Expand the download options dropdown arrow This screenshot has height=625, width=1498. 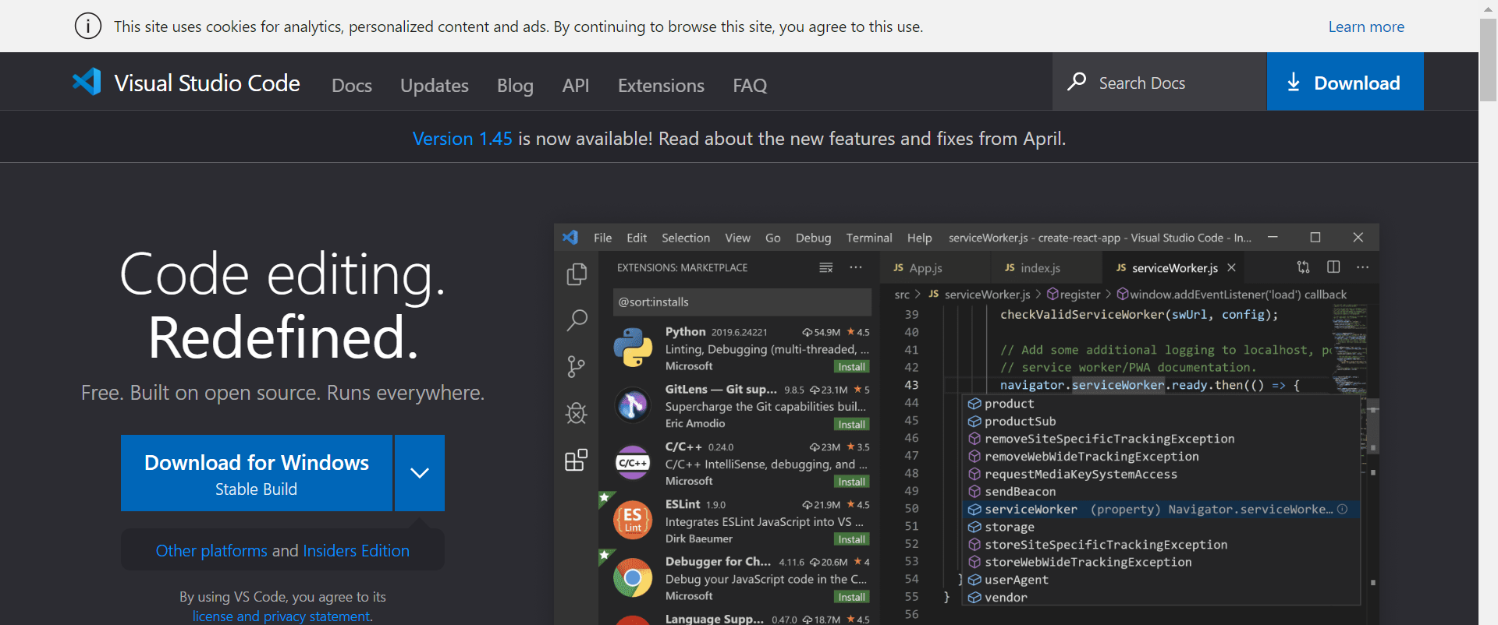(420, 473)
